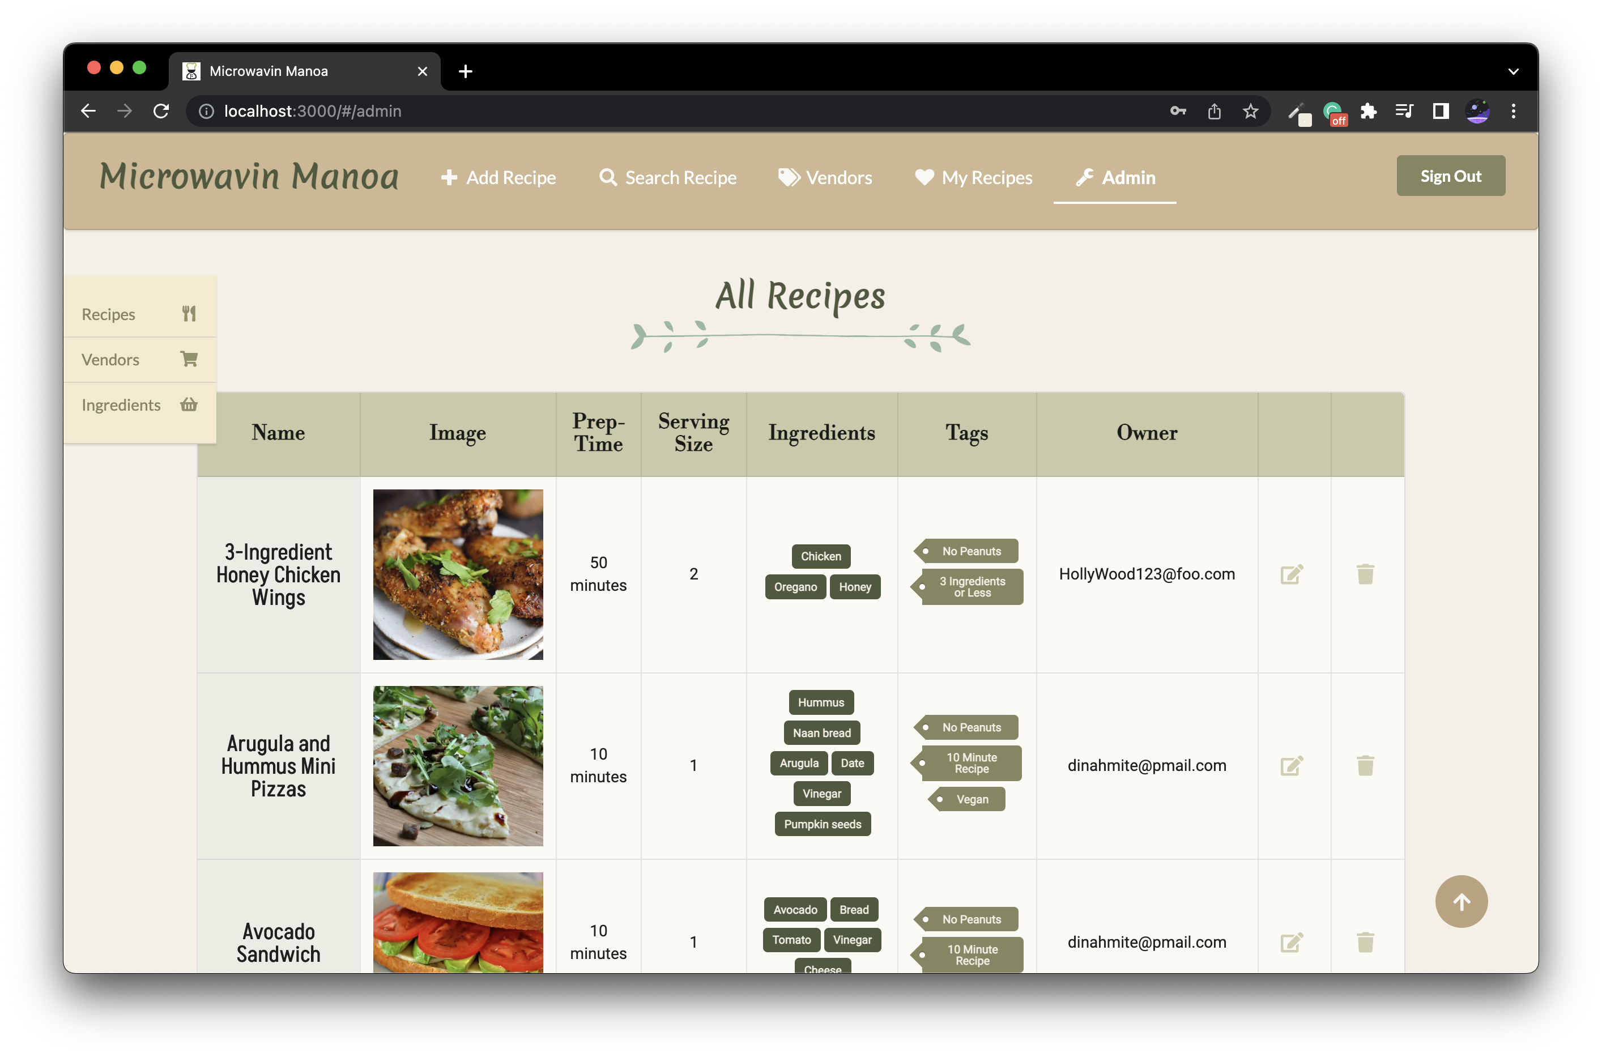
Task: Delete the Avocado Sandwich recipe
Action: pos(1365,943)
